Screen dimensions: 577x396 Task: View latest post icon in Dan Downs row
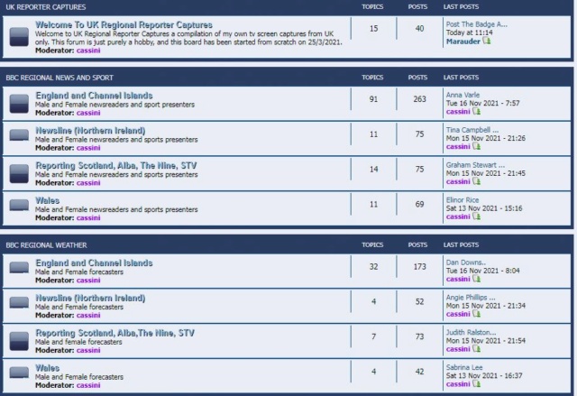[477, 279]
